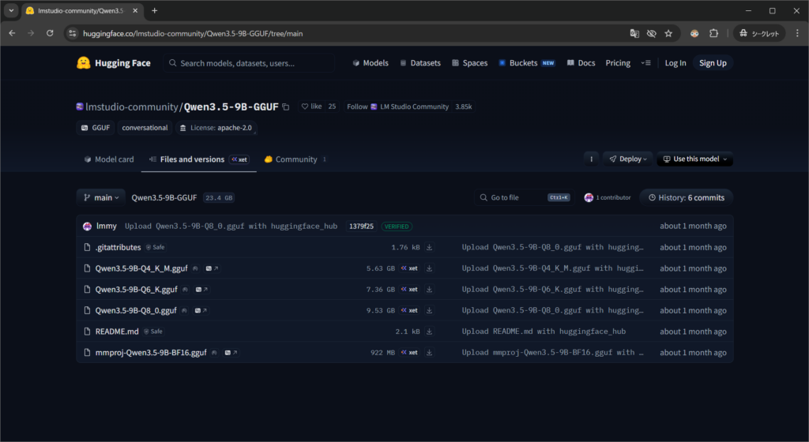The width and height of the screenshot is (809, 442).
Task: Download the Qwen3.5-9B-Q4_K_M.gguf file
Action: tap(429, 268)
